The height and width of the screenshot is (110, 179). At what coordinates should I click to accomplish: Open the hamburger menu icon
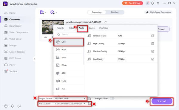(158, 3)
